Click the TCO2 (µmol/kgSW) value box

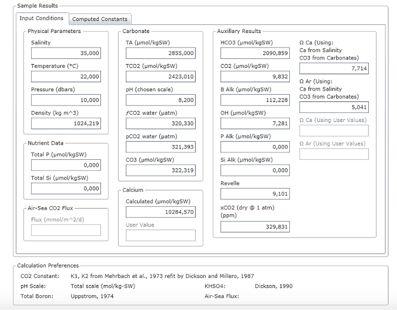point(161,77)
